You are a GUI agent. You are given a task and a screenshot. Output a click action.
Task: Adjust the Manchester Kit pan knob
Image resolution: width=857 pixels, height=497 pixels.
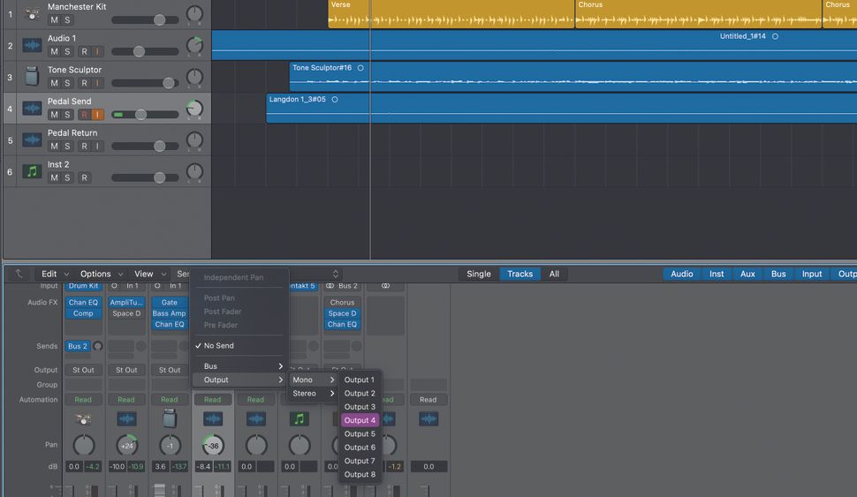(194, 13)
